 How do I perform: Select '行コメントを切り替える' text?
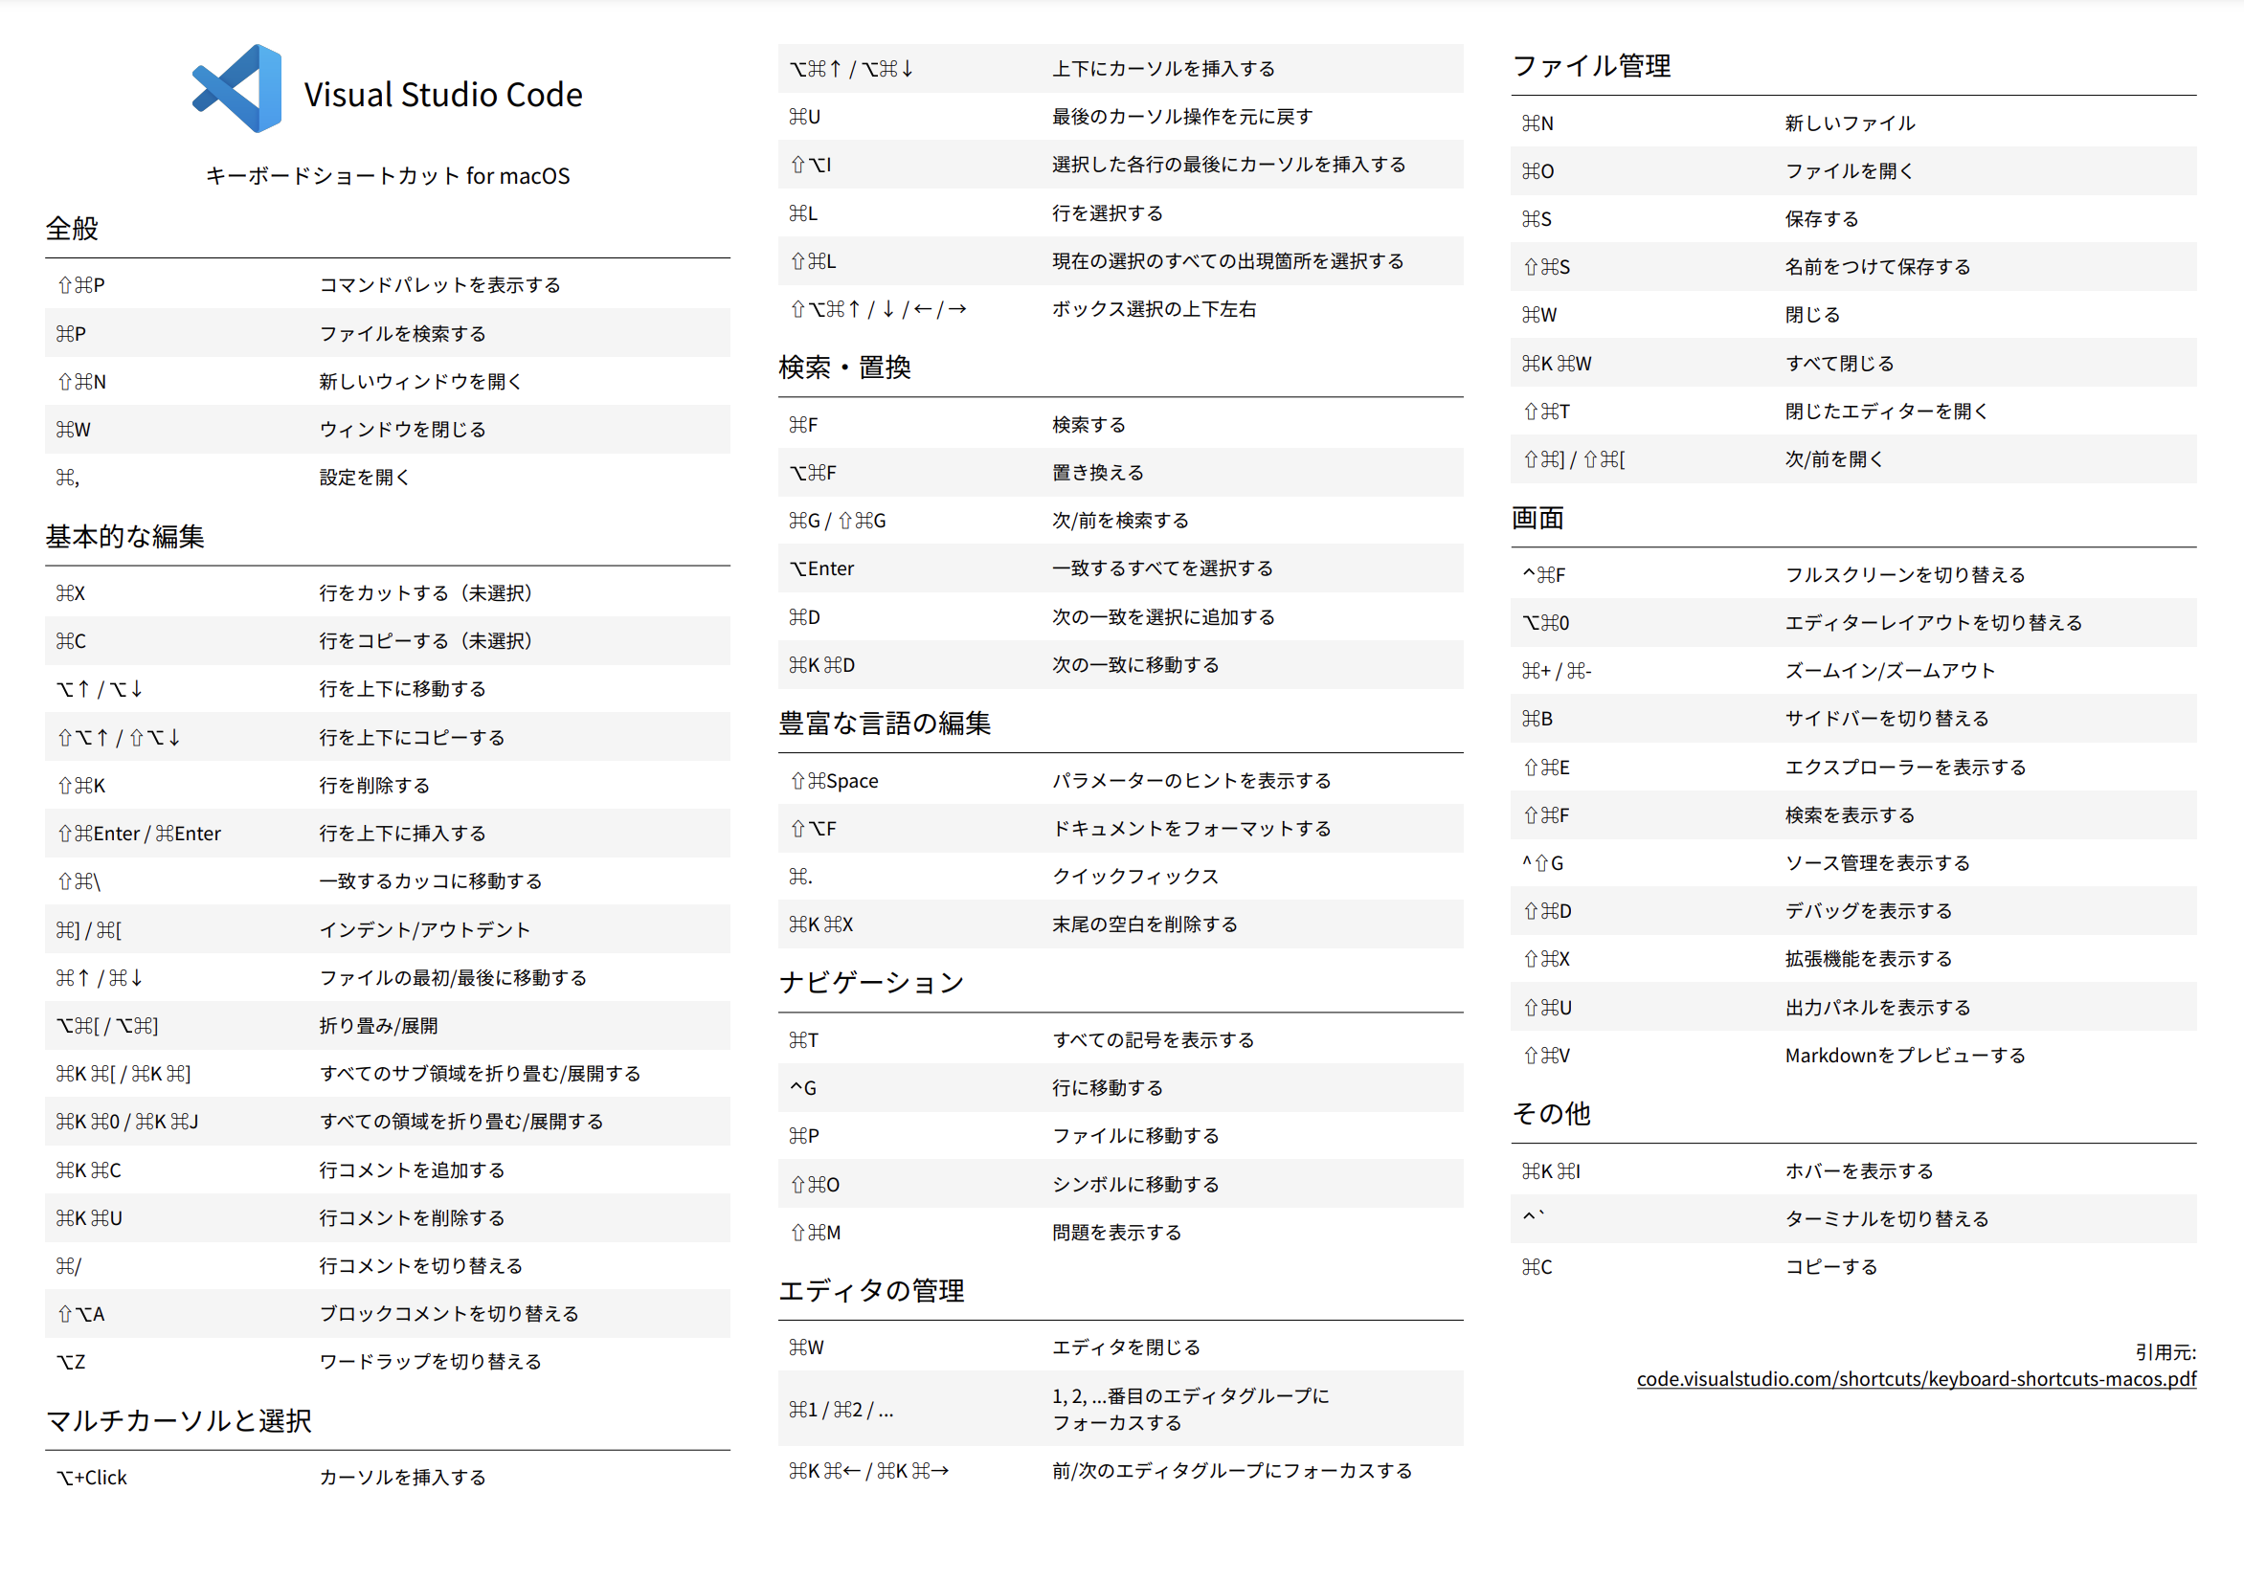click(x=421, y=1266)
